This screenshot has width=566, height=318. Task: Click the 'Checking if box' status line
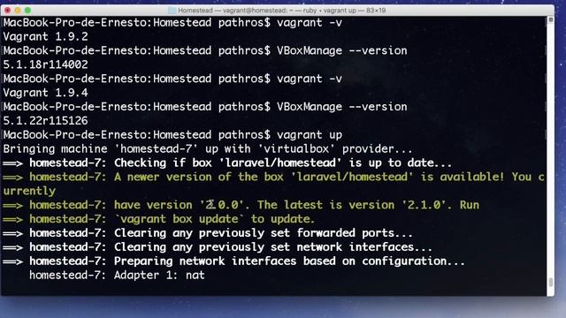[227, 163]
